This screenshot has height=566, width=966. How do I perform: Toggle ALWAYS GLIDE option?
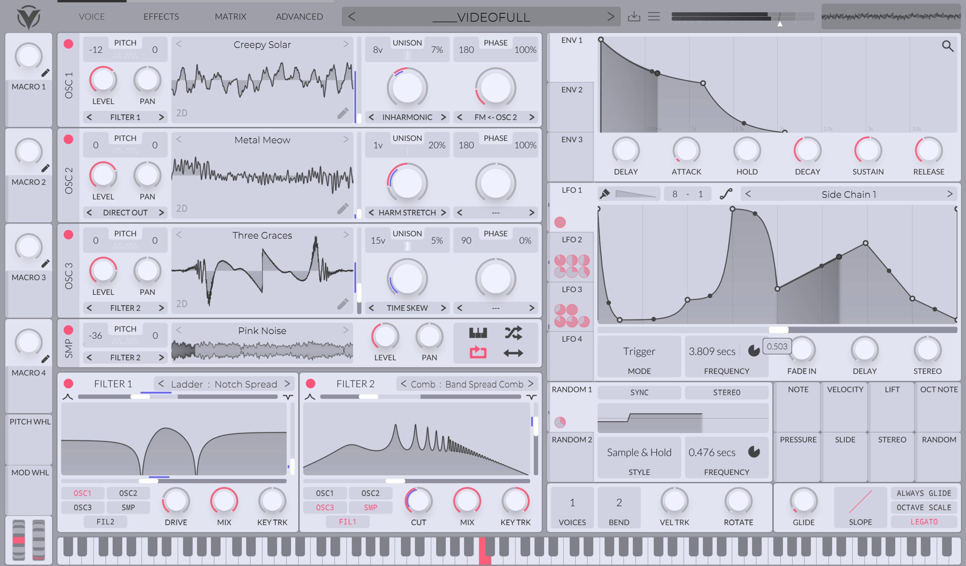pyautogui.click(x=924, y=493)
